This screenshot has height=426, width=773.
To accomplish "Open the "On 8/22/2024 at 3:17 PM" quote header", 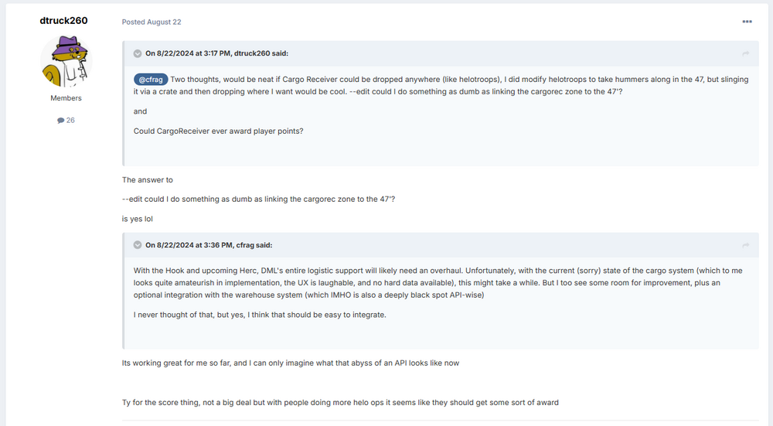I will pyautogui.click(x=216, y=53).
